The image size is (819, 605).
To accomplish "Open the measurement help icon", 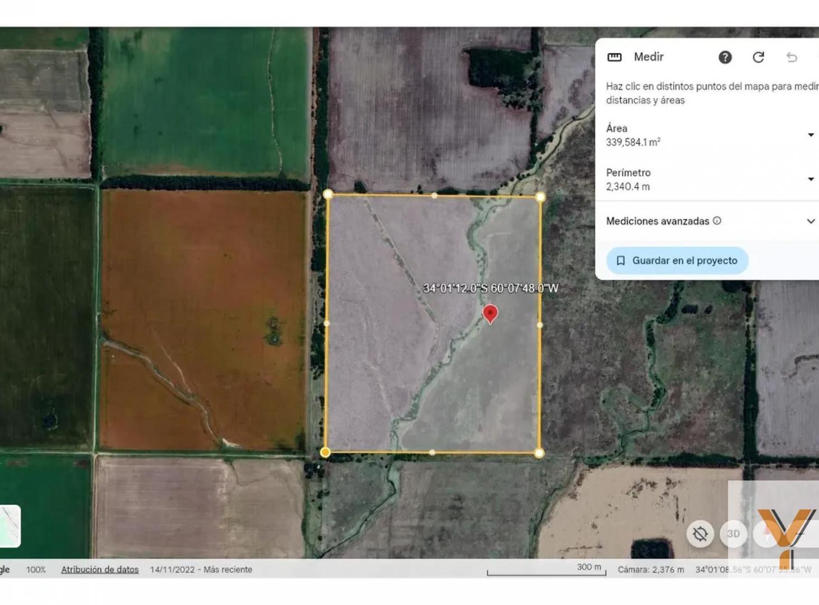I will 725,57.
